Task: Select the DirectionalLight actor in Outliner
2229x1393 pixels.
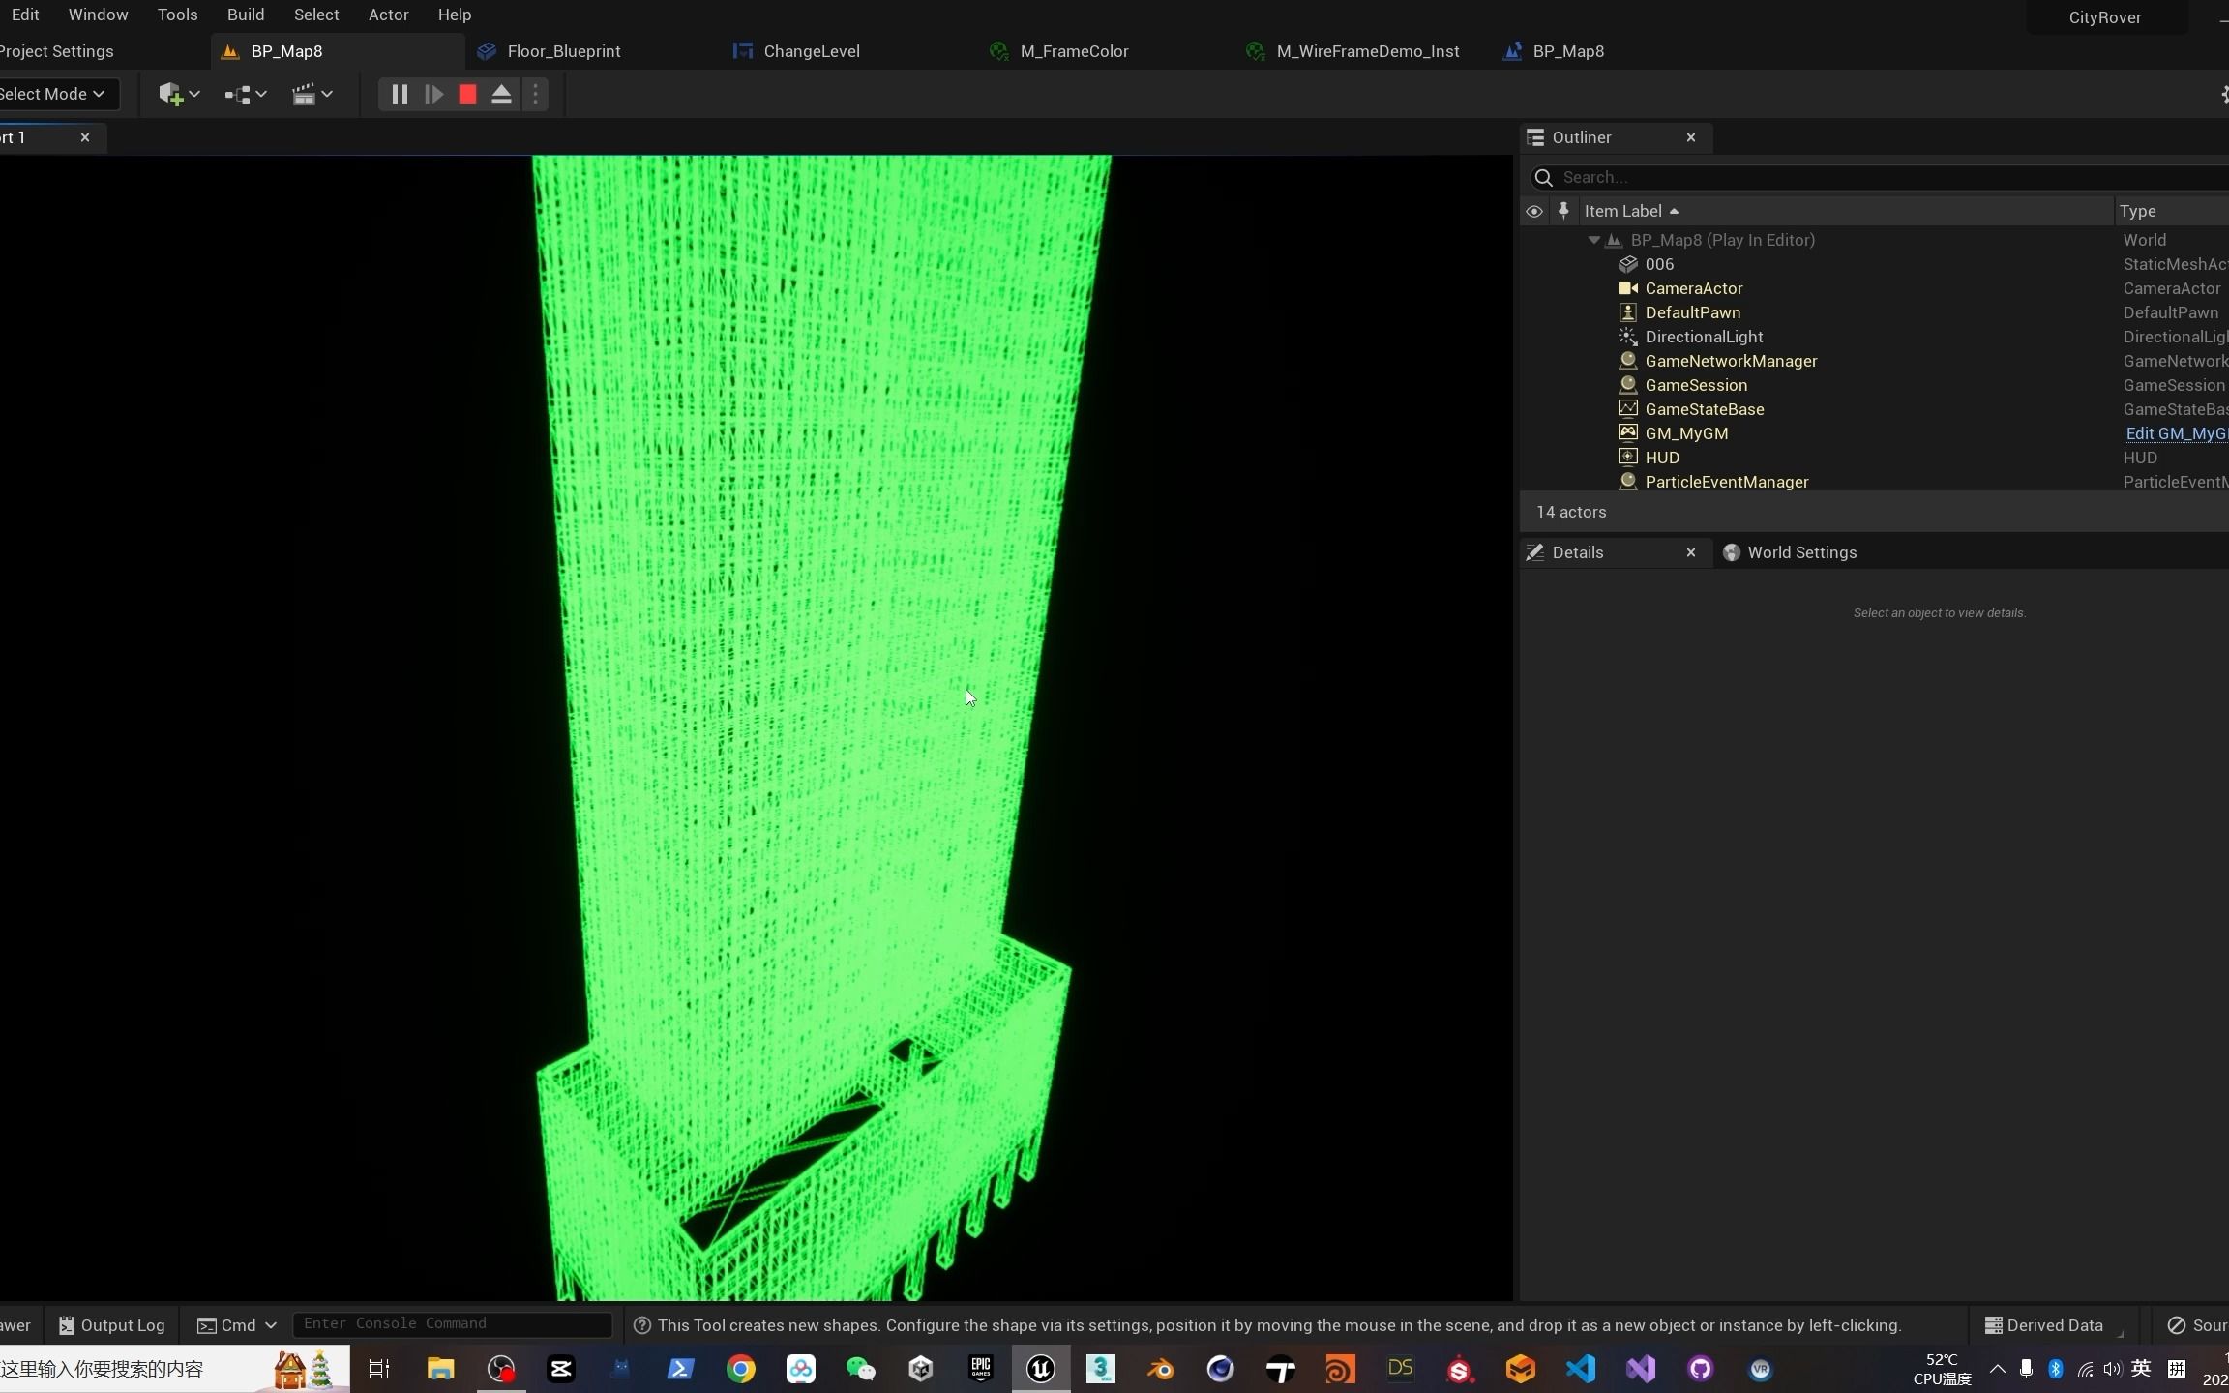Action: 1704,337
